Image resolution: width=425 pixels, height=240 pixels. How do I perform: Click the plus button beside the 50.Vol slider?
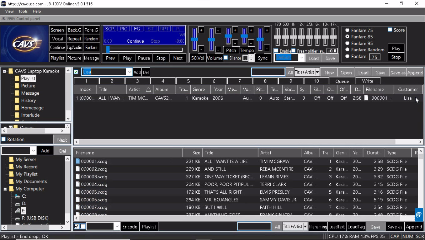201,30
